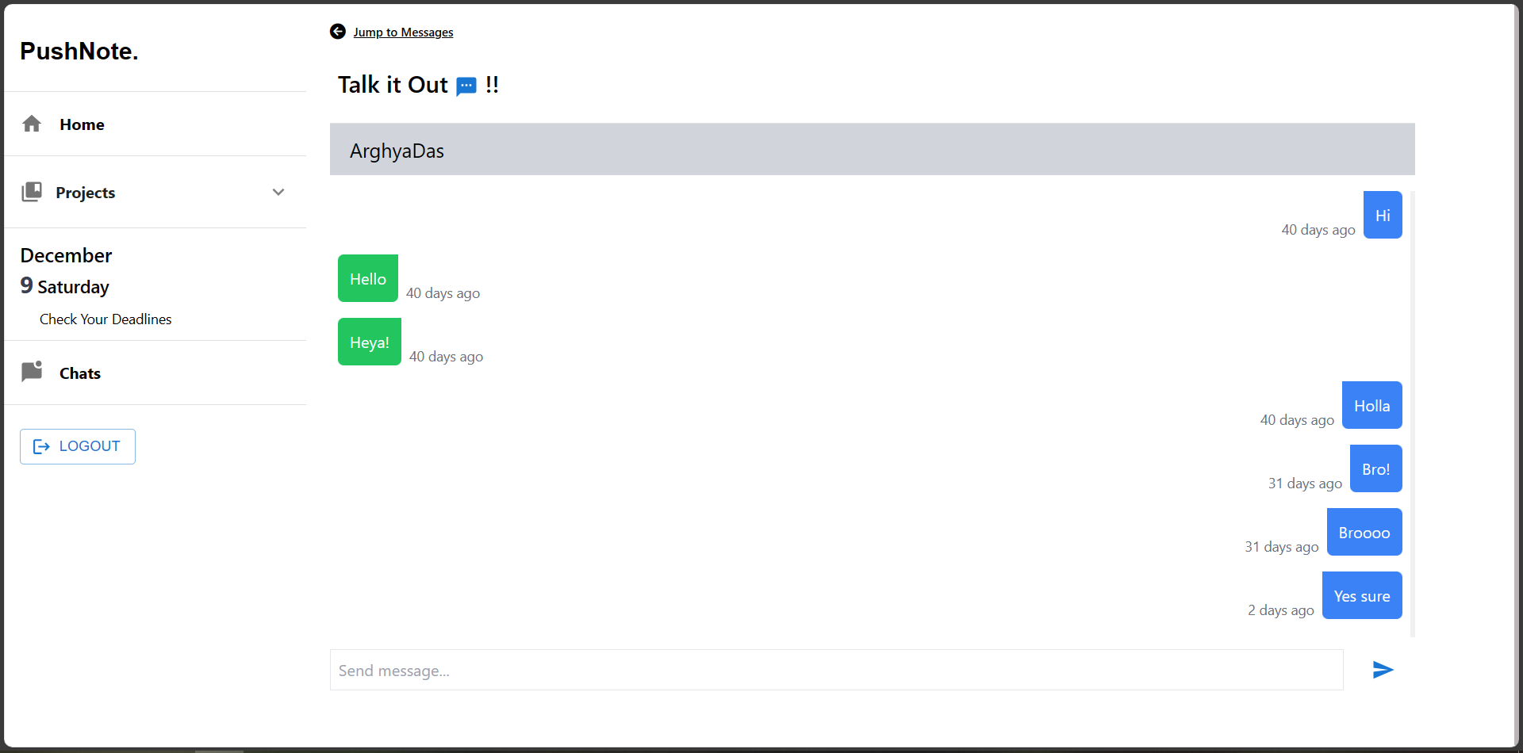Select the ArghyaDas chat header

click(397, 151)
